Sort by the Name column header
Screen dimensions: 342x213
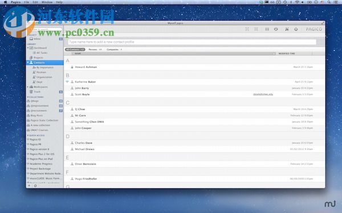click(78, 53)
